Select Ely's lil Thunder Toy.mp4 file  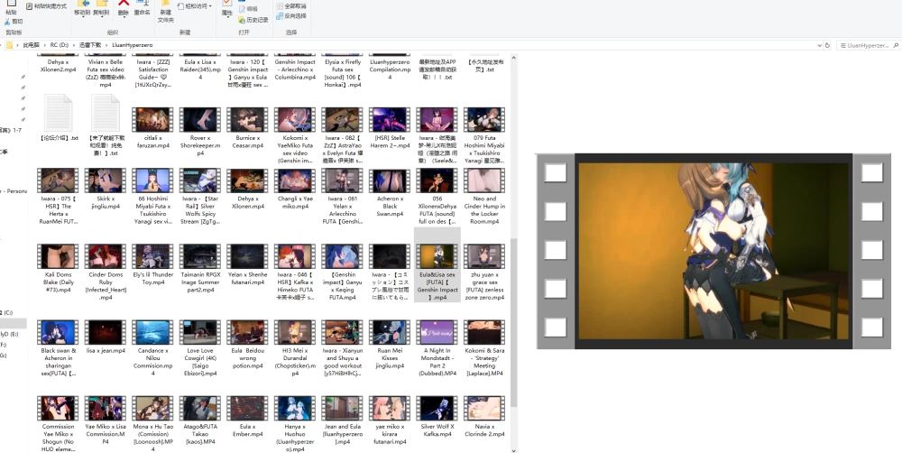point(152,264)
